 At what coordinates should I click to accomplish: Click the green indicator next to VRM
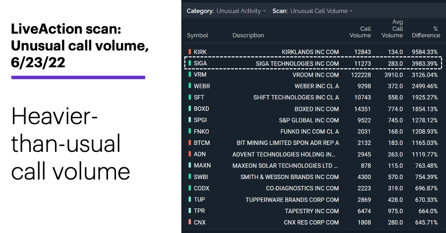pyautogui.click(x=190, y=74)
